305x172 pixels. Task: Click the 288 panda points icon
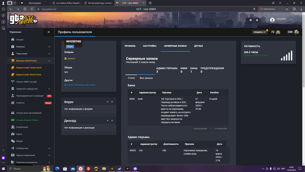pyautogui.click(x=296, y=32)
